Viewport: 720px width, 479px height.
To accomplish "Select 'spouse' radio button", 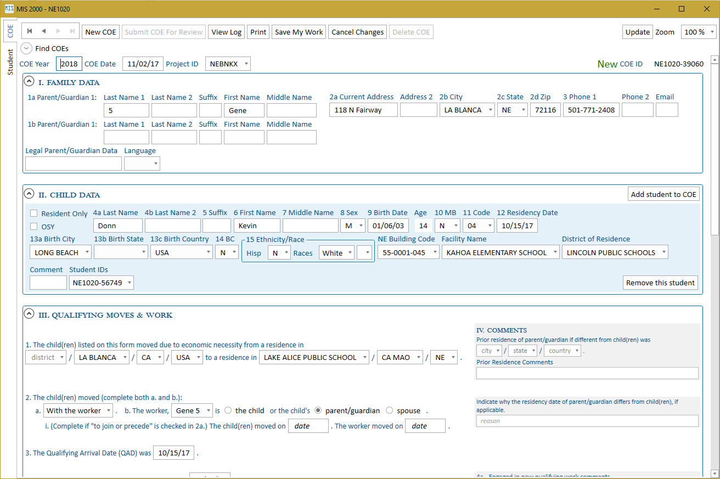I will tap(390, 410).
